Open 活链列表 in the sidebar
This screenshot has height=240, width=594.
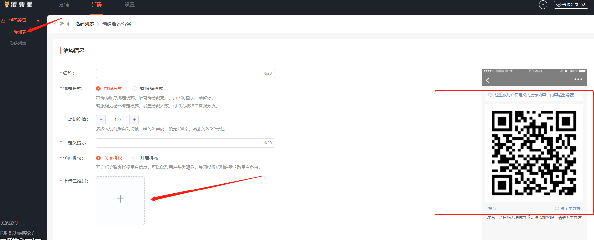(18, 43)
